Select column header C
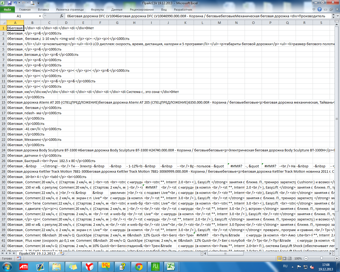The height and width of the screenshot is (272, 340). coord(49,23)
